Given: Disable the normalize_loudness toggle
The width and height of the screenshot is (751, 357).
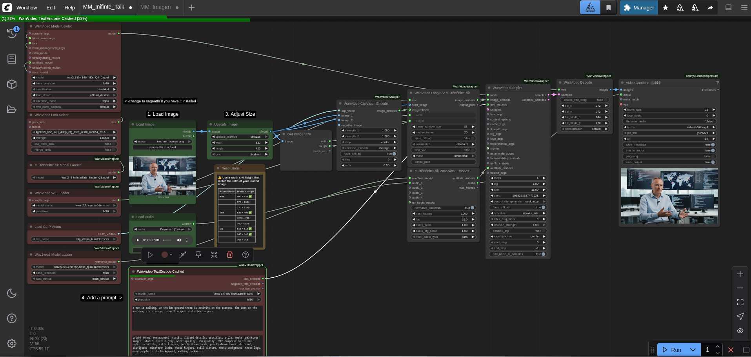Looking at the screenshot, I should pyautogui.click(x=472, y=208).
